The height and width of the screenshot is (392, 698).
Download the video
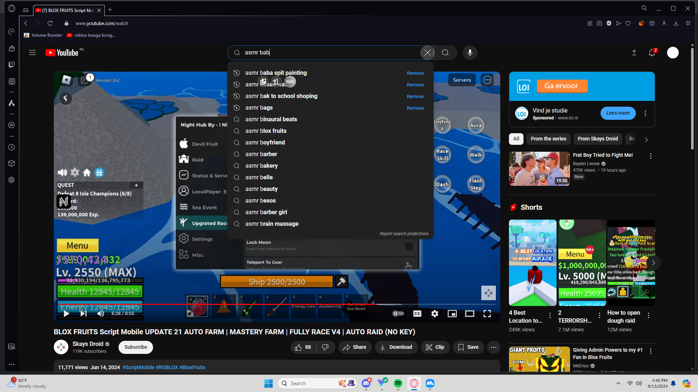pos(396,347)
